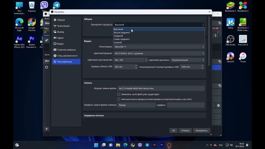The height and width of the screenshot is (149, 265).
Task: Open the Windows Start menu
Action: [96, 145]
